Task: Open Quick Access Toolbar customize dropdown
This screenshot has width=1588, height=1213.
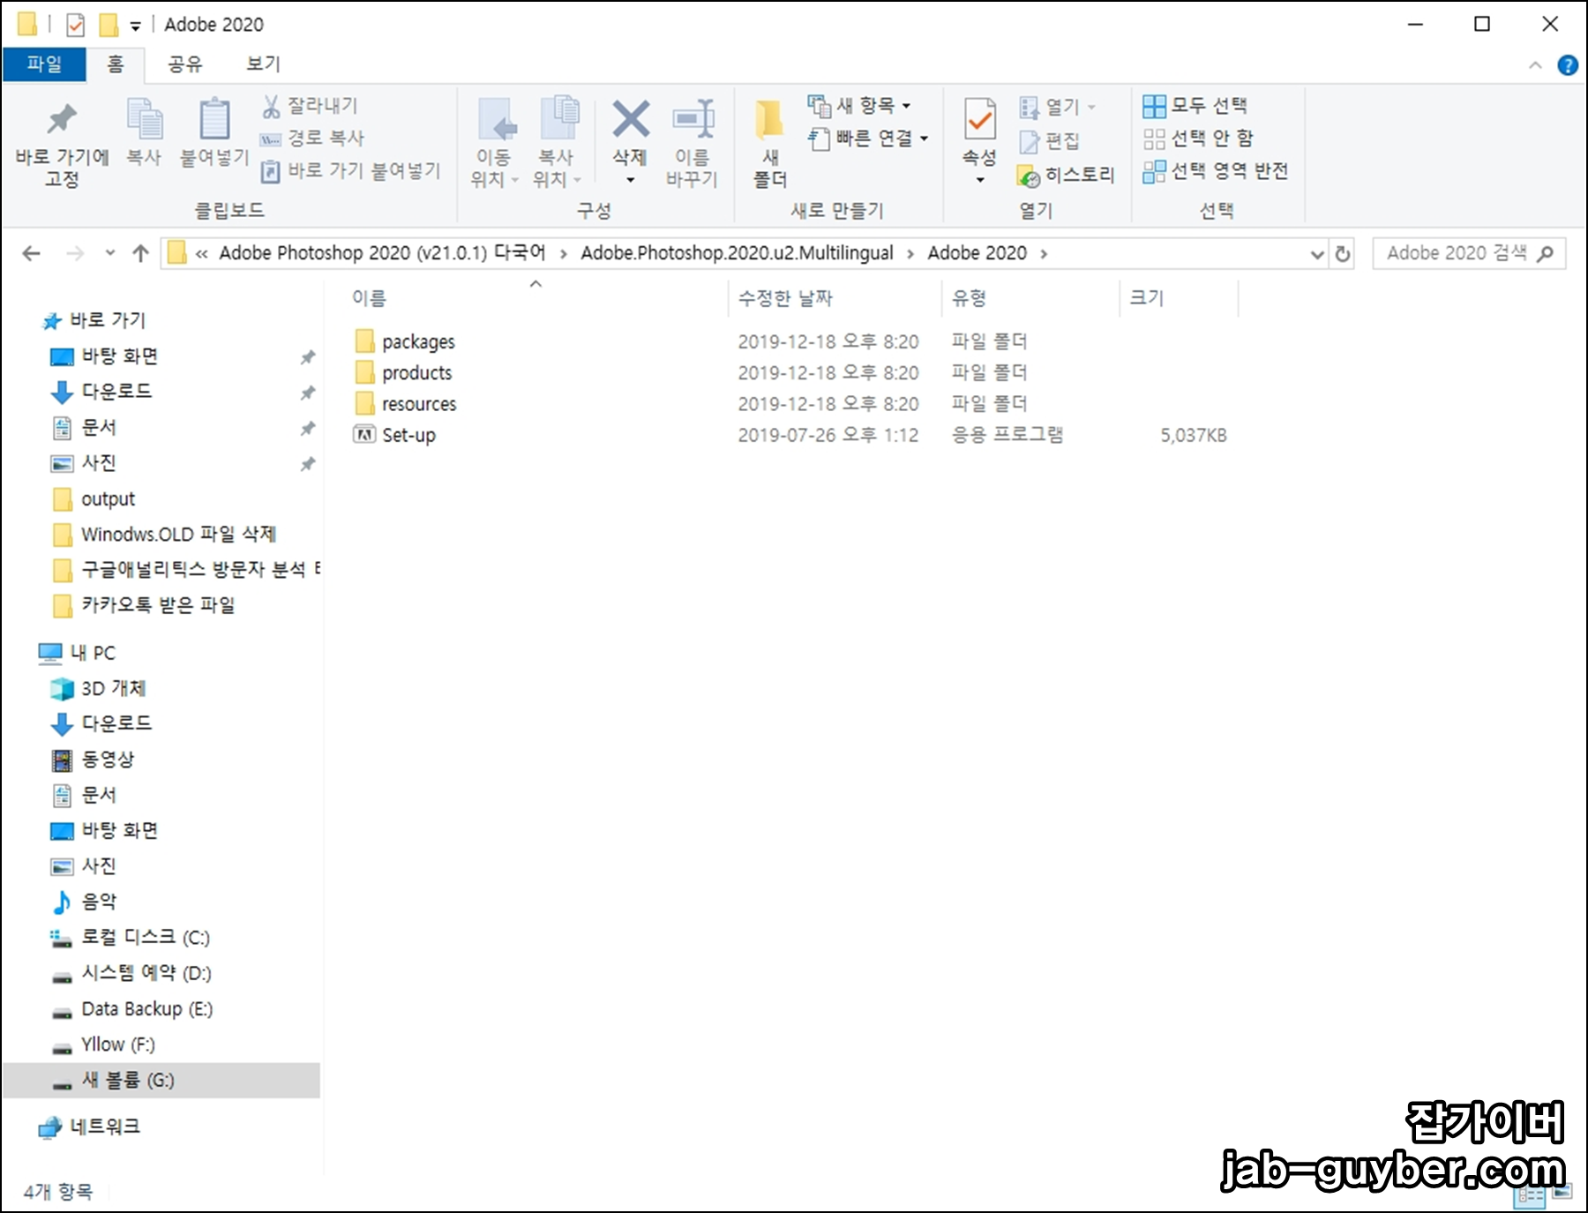Action: (135, 26)
